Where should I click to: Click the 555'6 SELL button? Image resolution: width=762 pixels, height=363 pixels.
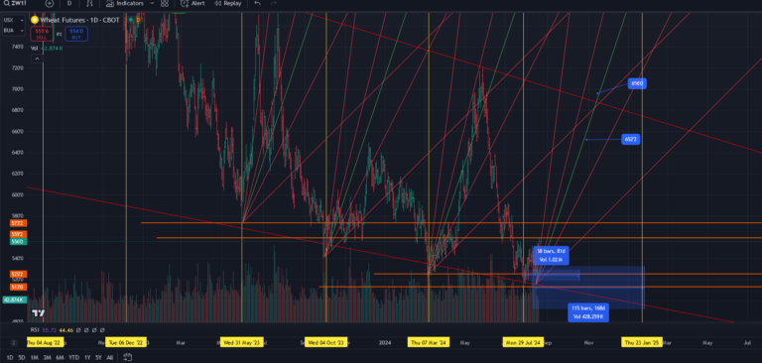(42, 34)
